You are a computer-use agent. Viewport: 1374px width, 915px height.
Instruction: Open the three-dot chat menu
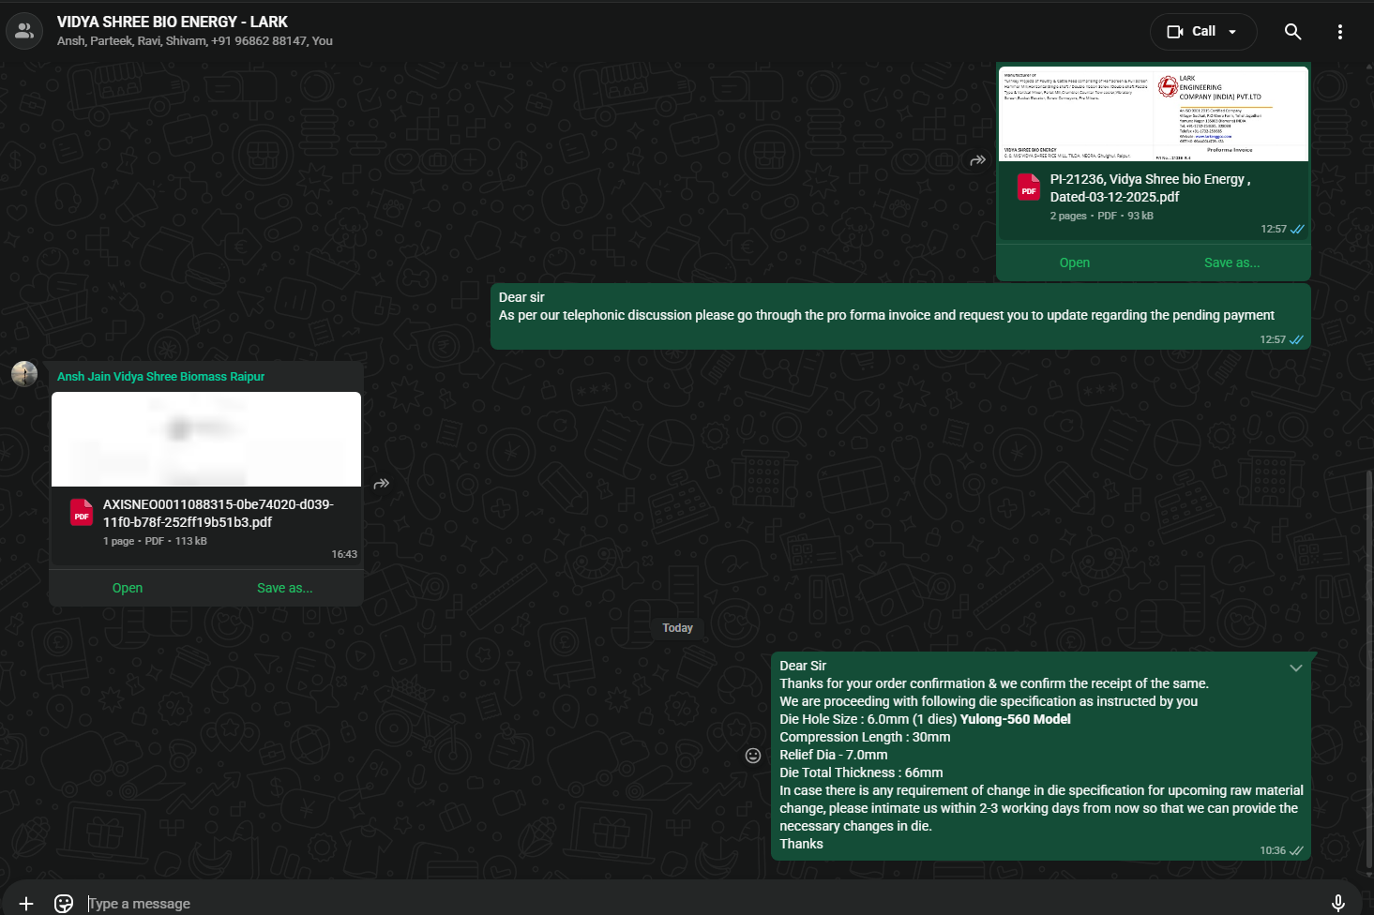click(1339, 32)
